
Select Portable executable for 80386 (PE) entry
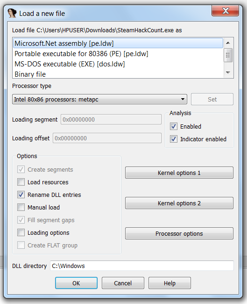[x=118, y=54]
